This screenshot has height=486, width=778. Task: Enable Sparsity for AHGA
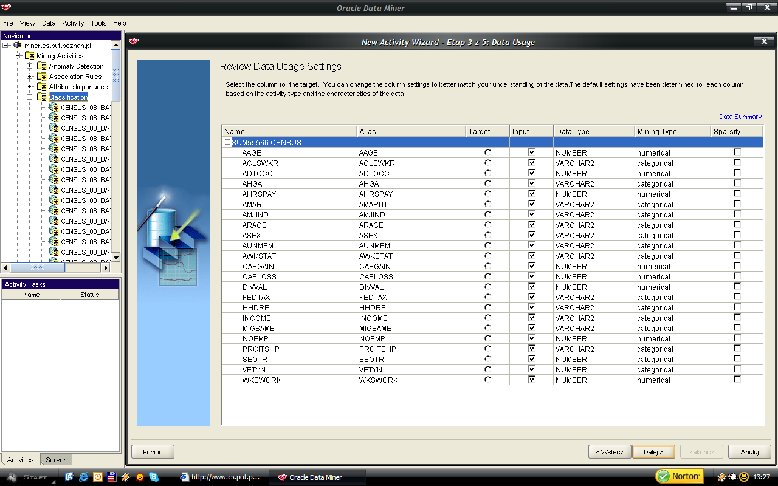(737, 183)
